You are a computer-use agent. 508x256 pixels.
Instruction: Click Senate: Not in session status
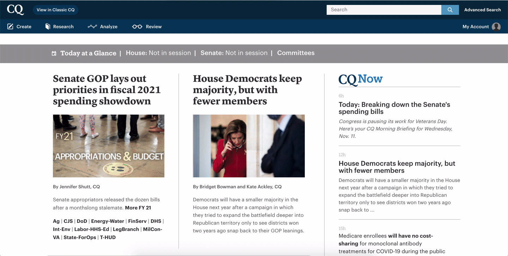tap(234, 53)
